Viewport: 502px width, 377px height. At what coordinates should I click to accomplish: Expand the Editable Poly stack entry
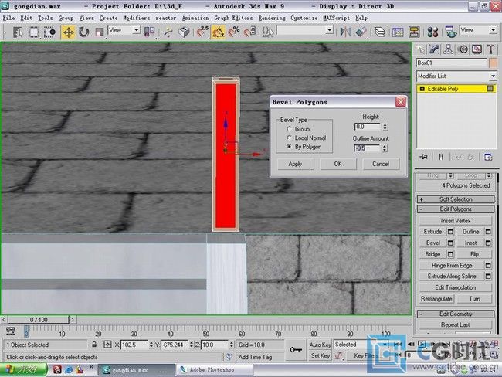tap(422, 89)
